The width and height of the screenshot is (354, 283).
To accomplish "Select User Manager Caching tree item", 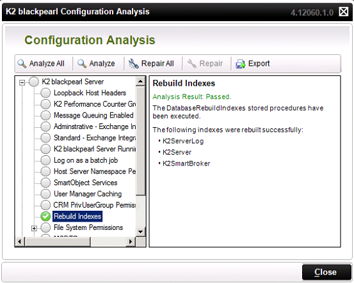I will (88, 194).
